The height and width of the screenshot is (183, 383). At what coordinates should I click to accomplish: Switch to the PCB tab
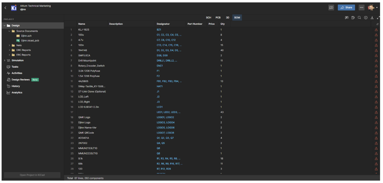[x=218, y=18]
